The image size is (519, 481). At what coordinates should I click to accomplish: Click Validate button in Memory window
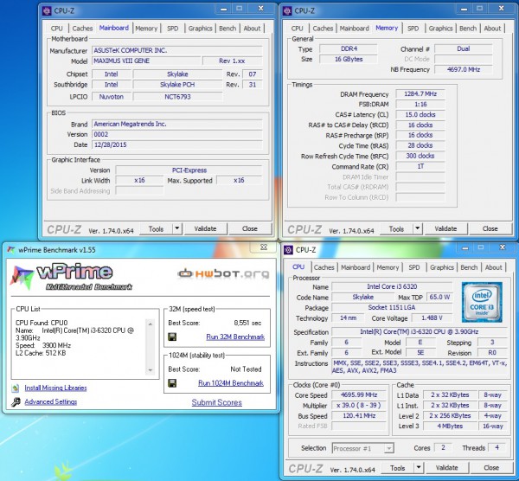[x=445, y=228]
